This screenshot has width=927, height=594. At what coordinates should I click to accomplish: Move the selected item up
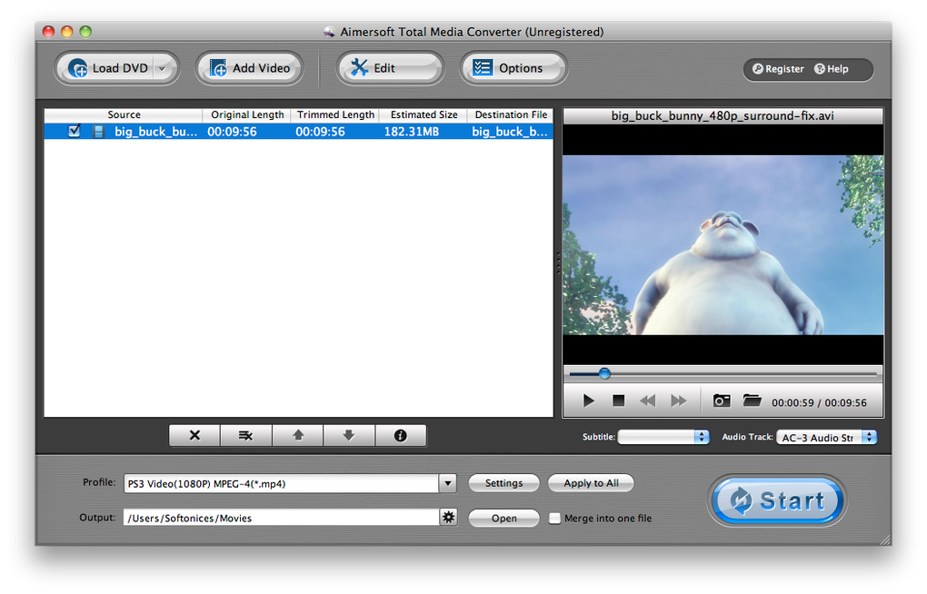pyautogui.click(x=298, y=436)
